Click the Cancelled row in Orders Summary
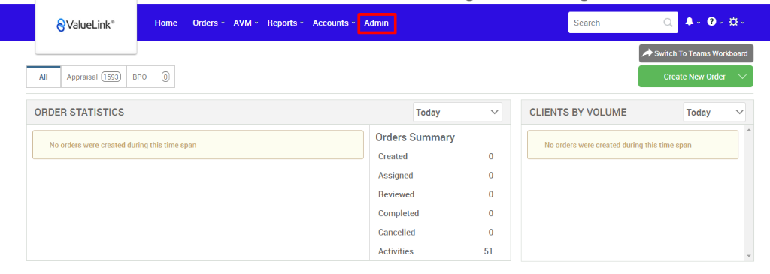The width and height of the screenshot is (770, 274). [x=436, y=232]
